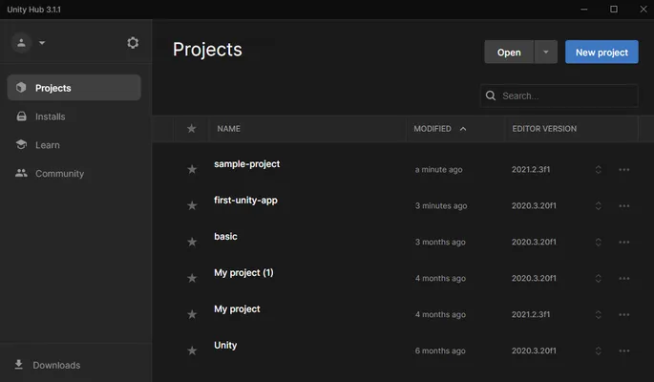Sort by EDITOR VERSION column
Screen dimensions: 654x382
click(544, 128)
